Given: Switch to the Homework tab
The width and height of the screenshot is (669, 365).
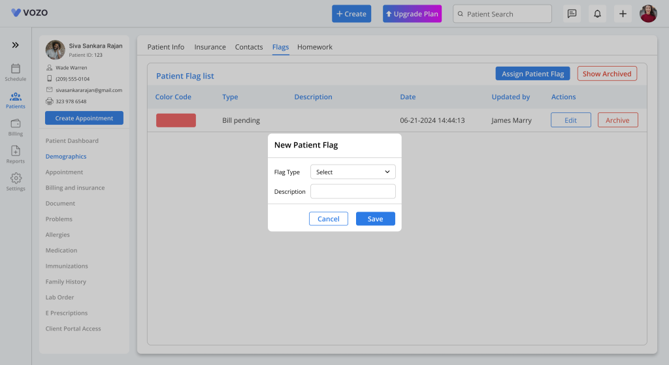Looking at the screenshot, I should [x=315, y=47].
